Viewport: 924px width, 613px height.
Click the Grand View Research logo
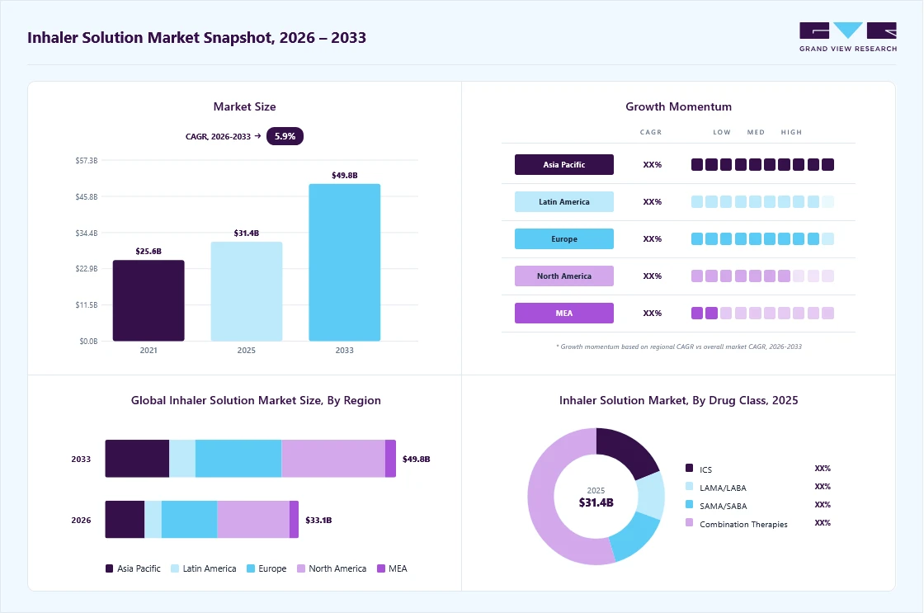click(x=848, y=37)
